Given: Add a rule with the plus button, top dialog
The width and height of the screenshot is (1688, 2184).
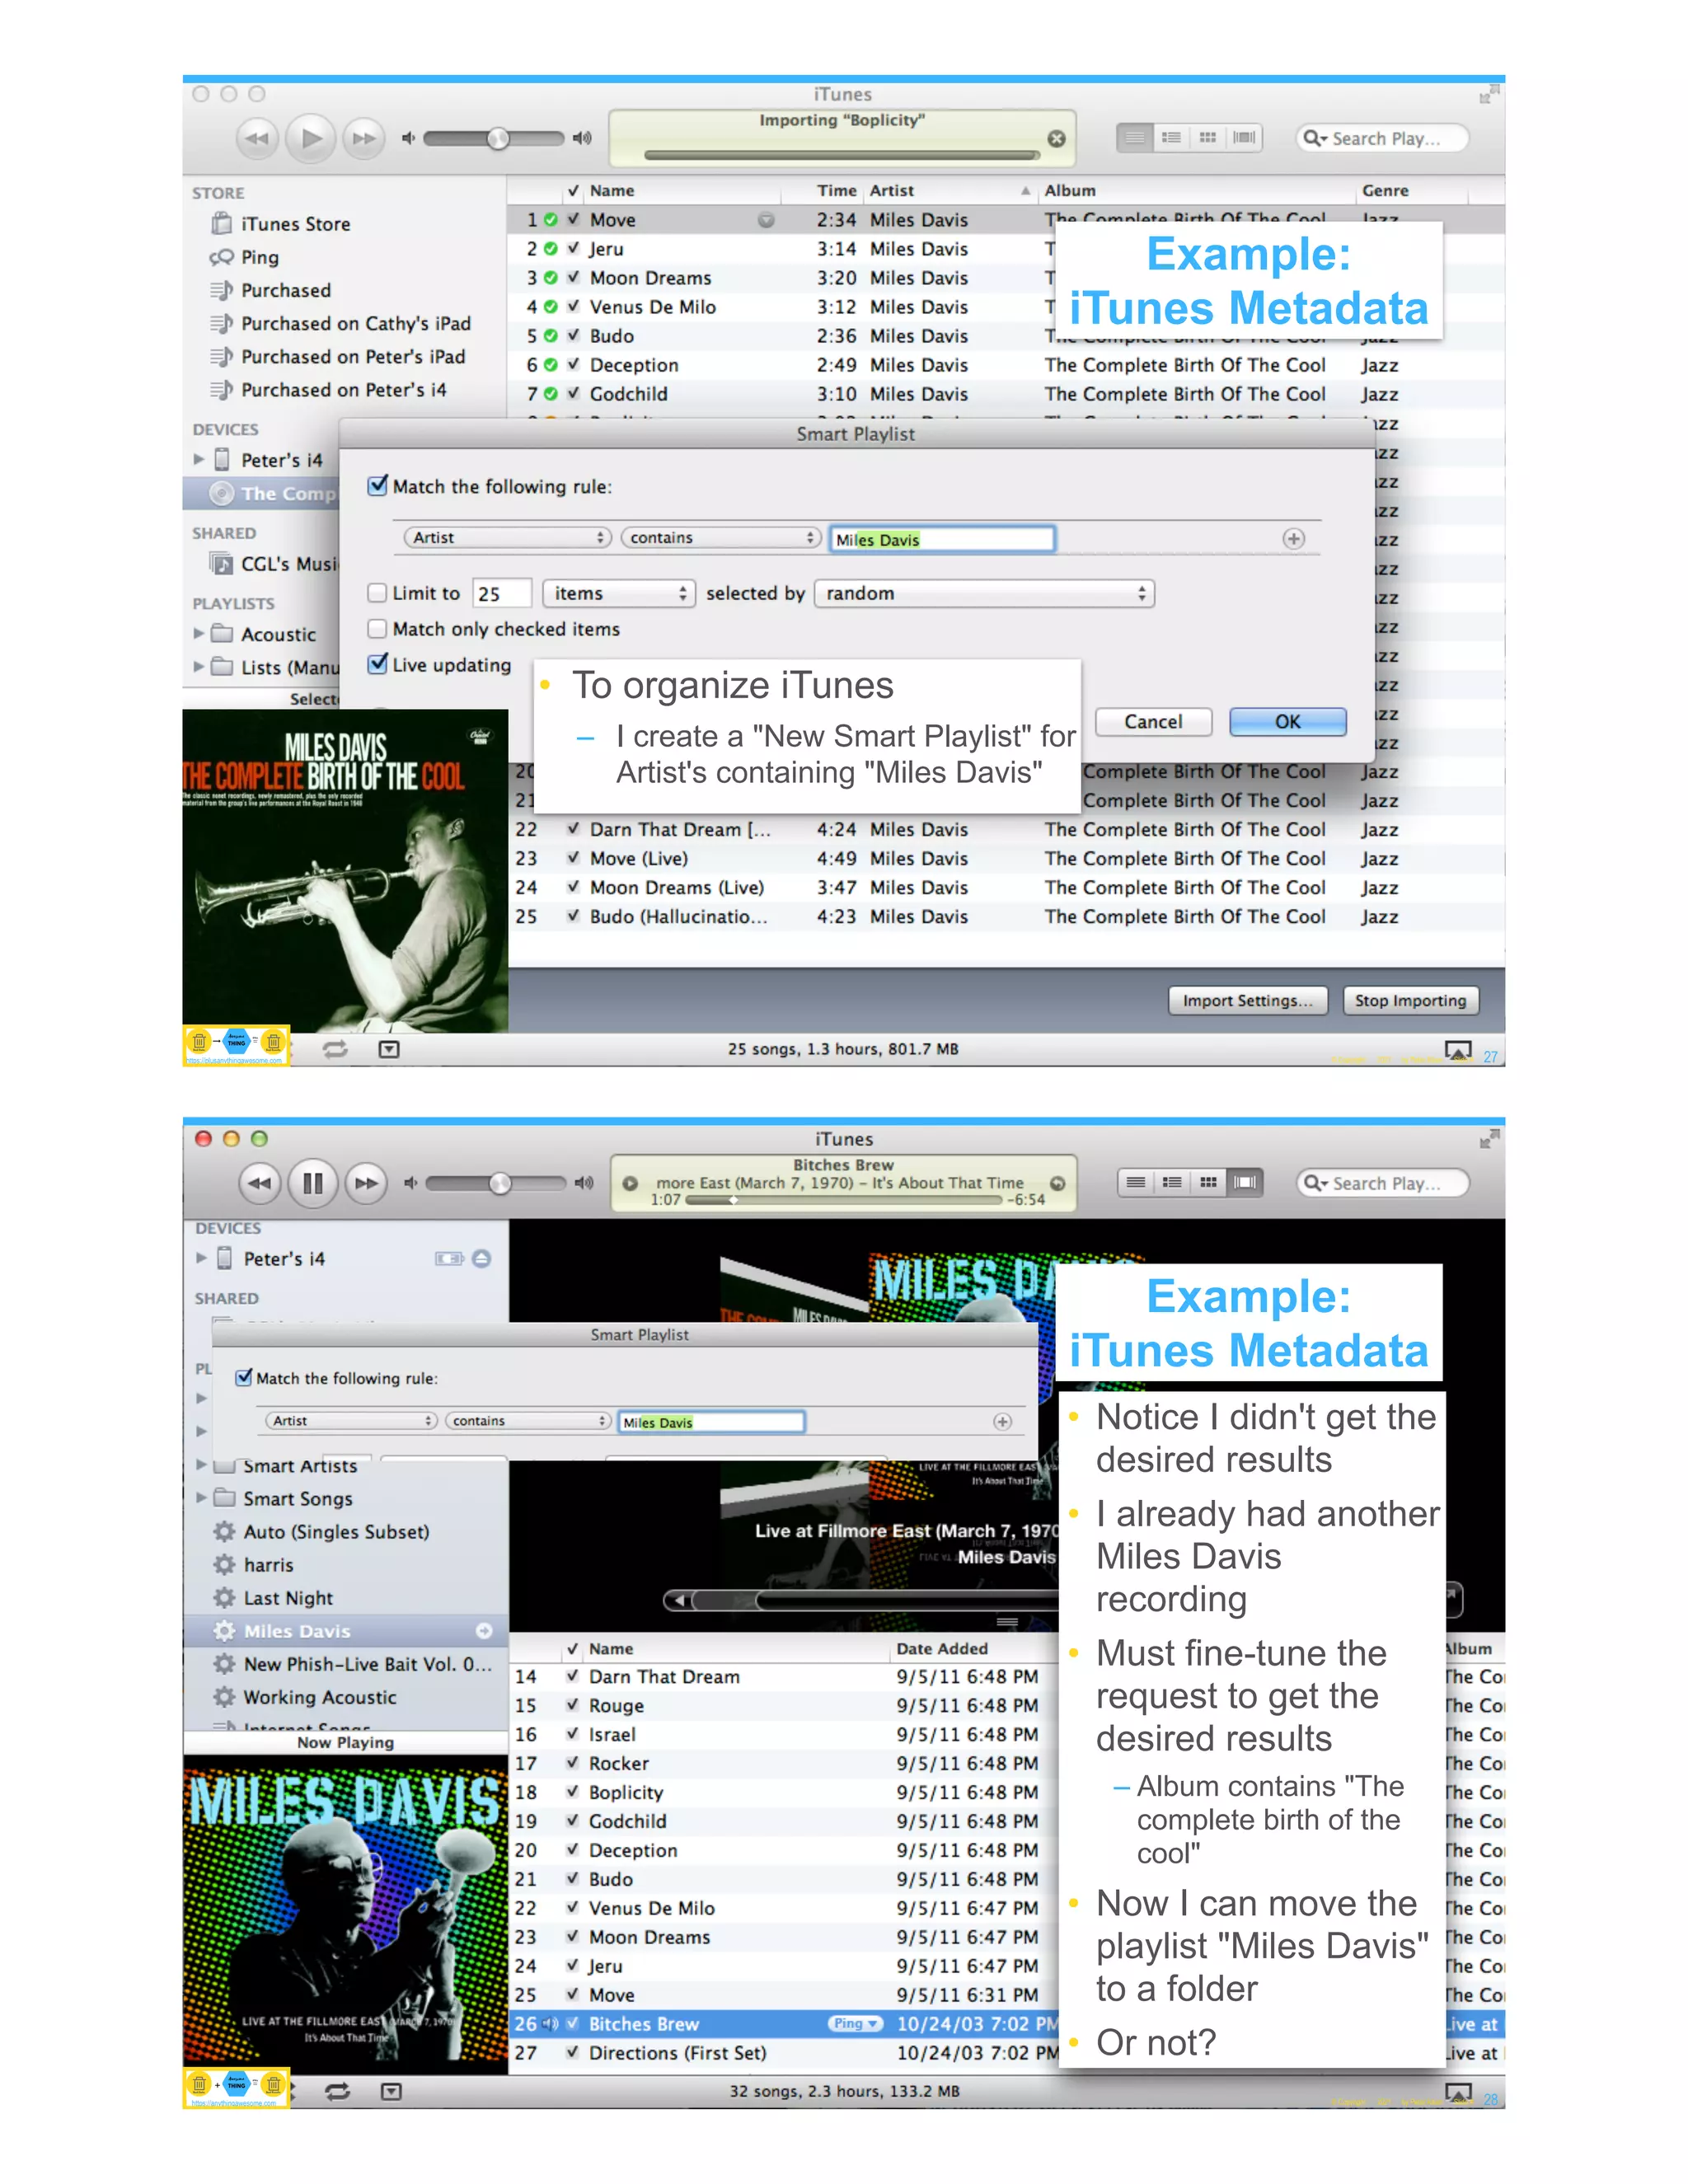Looking at the screenshot, I should 1293,539.
